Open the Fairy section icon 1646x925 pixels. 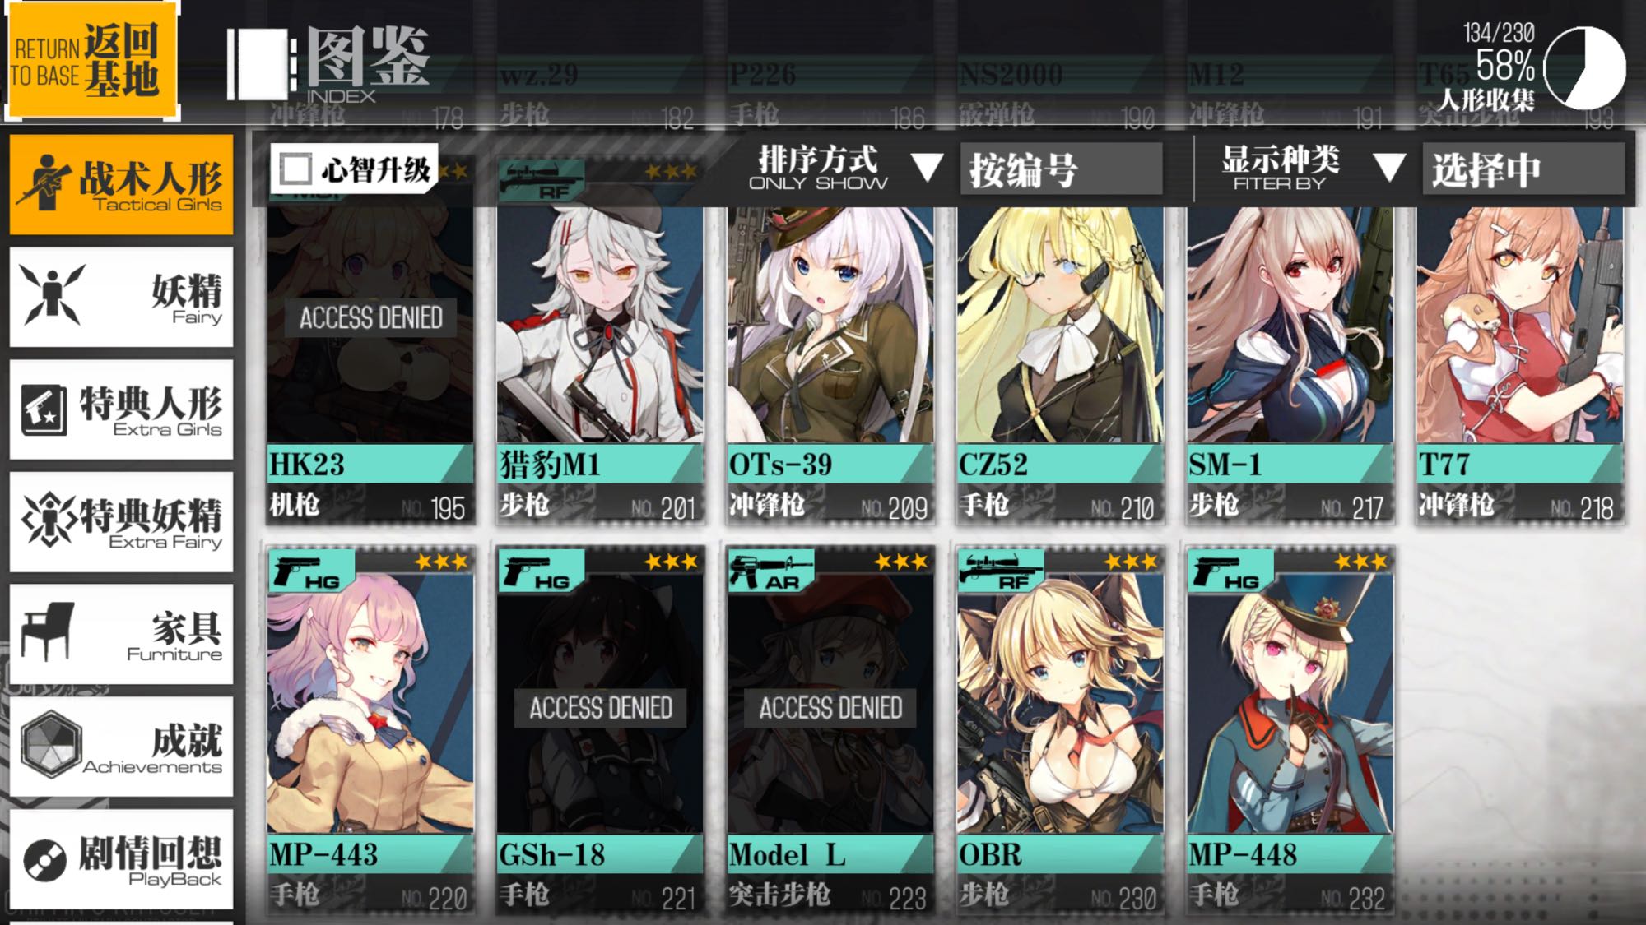pos(51,294)
